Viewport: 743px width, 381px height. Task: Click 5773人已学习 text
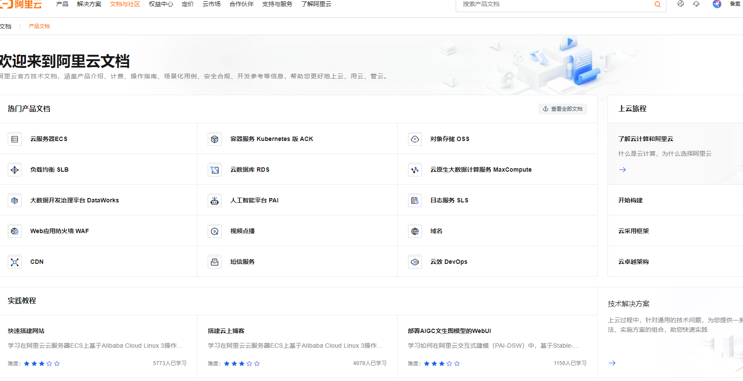(x=170, y=363)
